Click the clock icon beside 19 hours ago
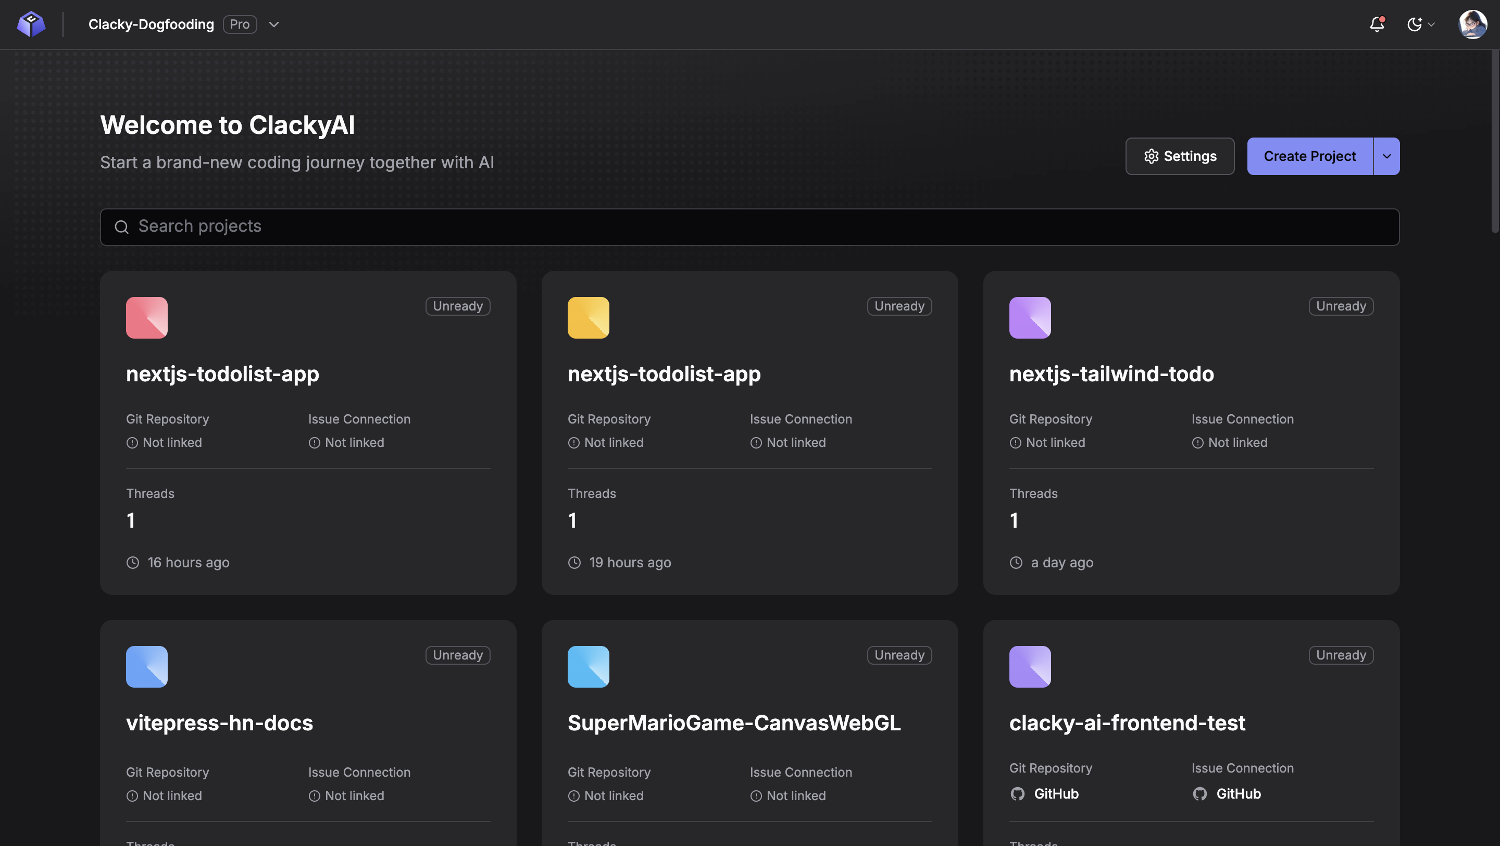This screenshot has height=846, width=1500. pyautogui.click(x=574, y=563)
